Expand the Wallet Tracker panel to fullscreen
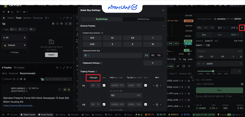 tap(64, 18)
